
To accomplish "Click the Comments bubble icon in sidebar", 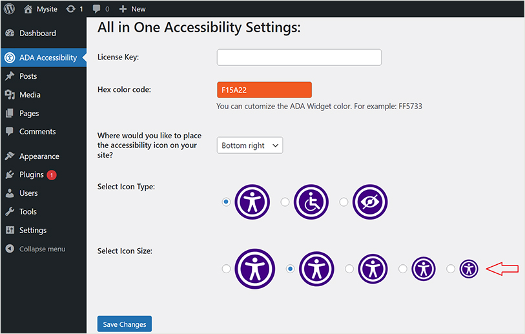I will tap(10, 131).
